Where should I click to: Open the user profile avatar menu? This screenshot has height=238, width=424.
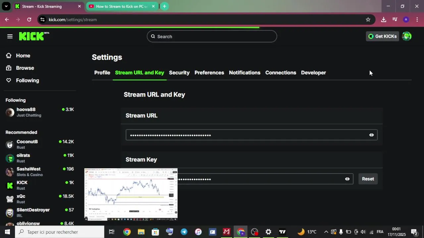(x=407, y=36)
